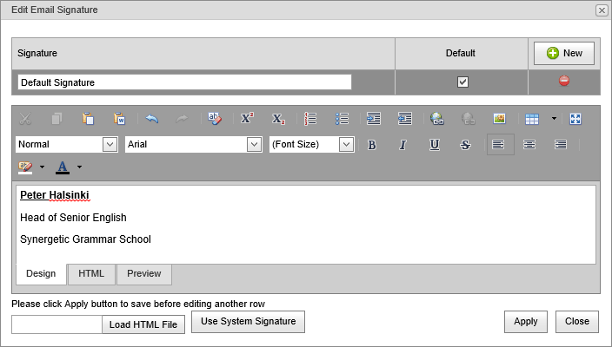Click the Default Signature name field

coord(184,82)
